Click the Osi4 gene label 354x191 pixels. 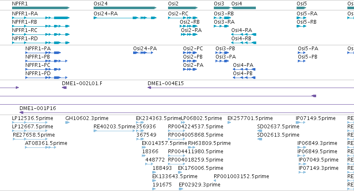coord(237,4)
